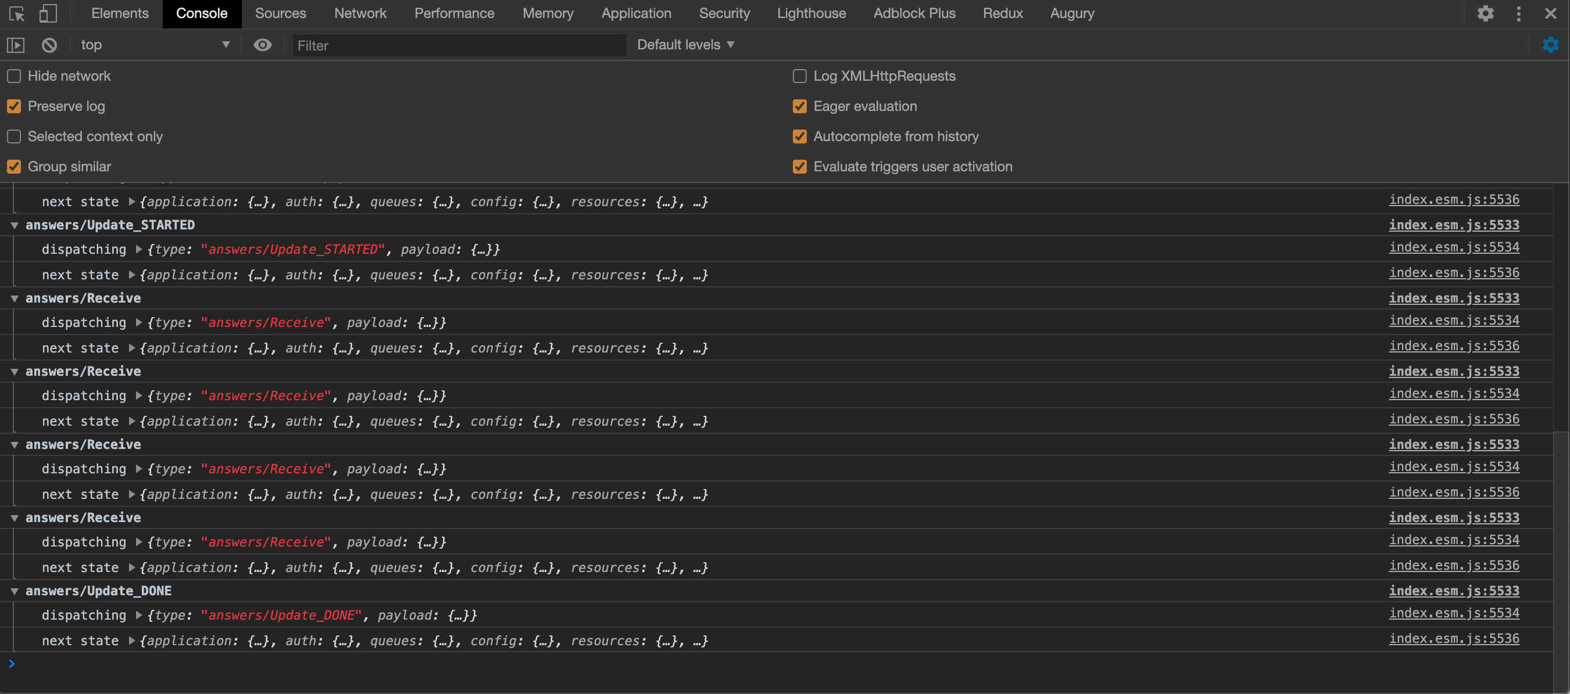This screenshot has height=694, width=1570.
Task: Switch to the Elements tab
Action: click(x=120, y=13)
